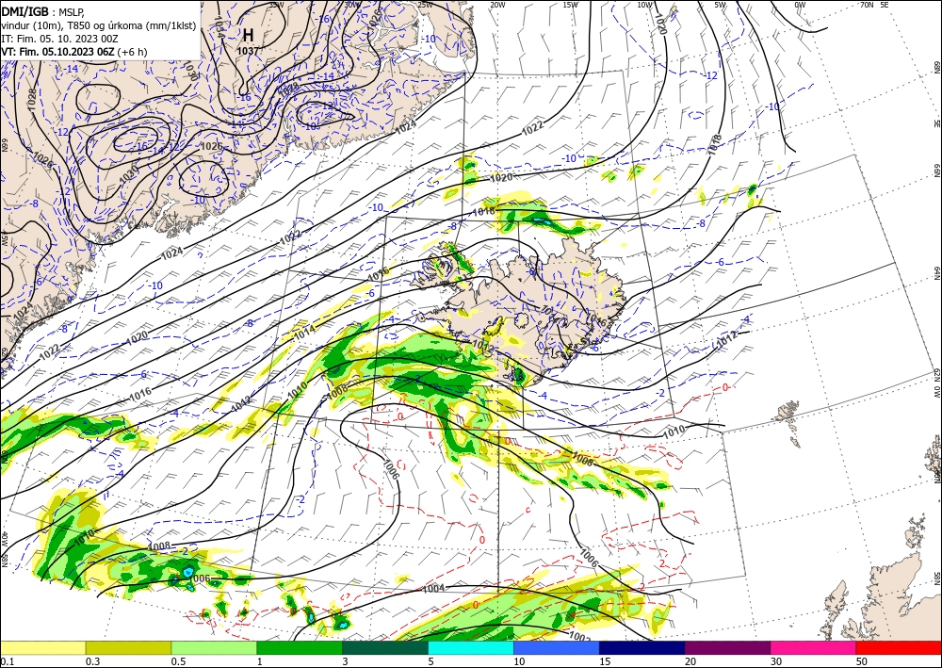Click the '10W' longitude label at top
The width and height of the screenshot is (942, 668).
click(645, 5)
